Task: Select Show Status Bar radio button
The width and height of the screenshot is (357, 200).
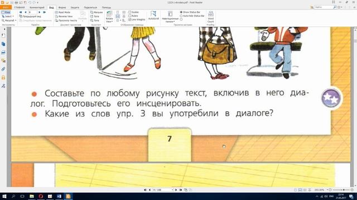Action: pos(190,12)
